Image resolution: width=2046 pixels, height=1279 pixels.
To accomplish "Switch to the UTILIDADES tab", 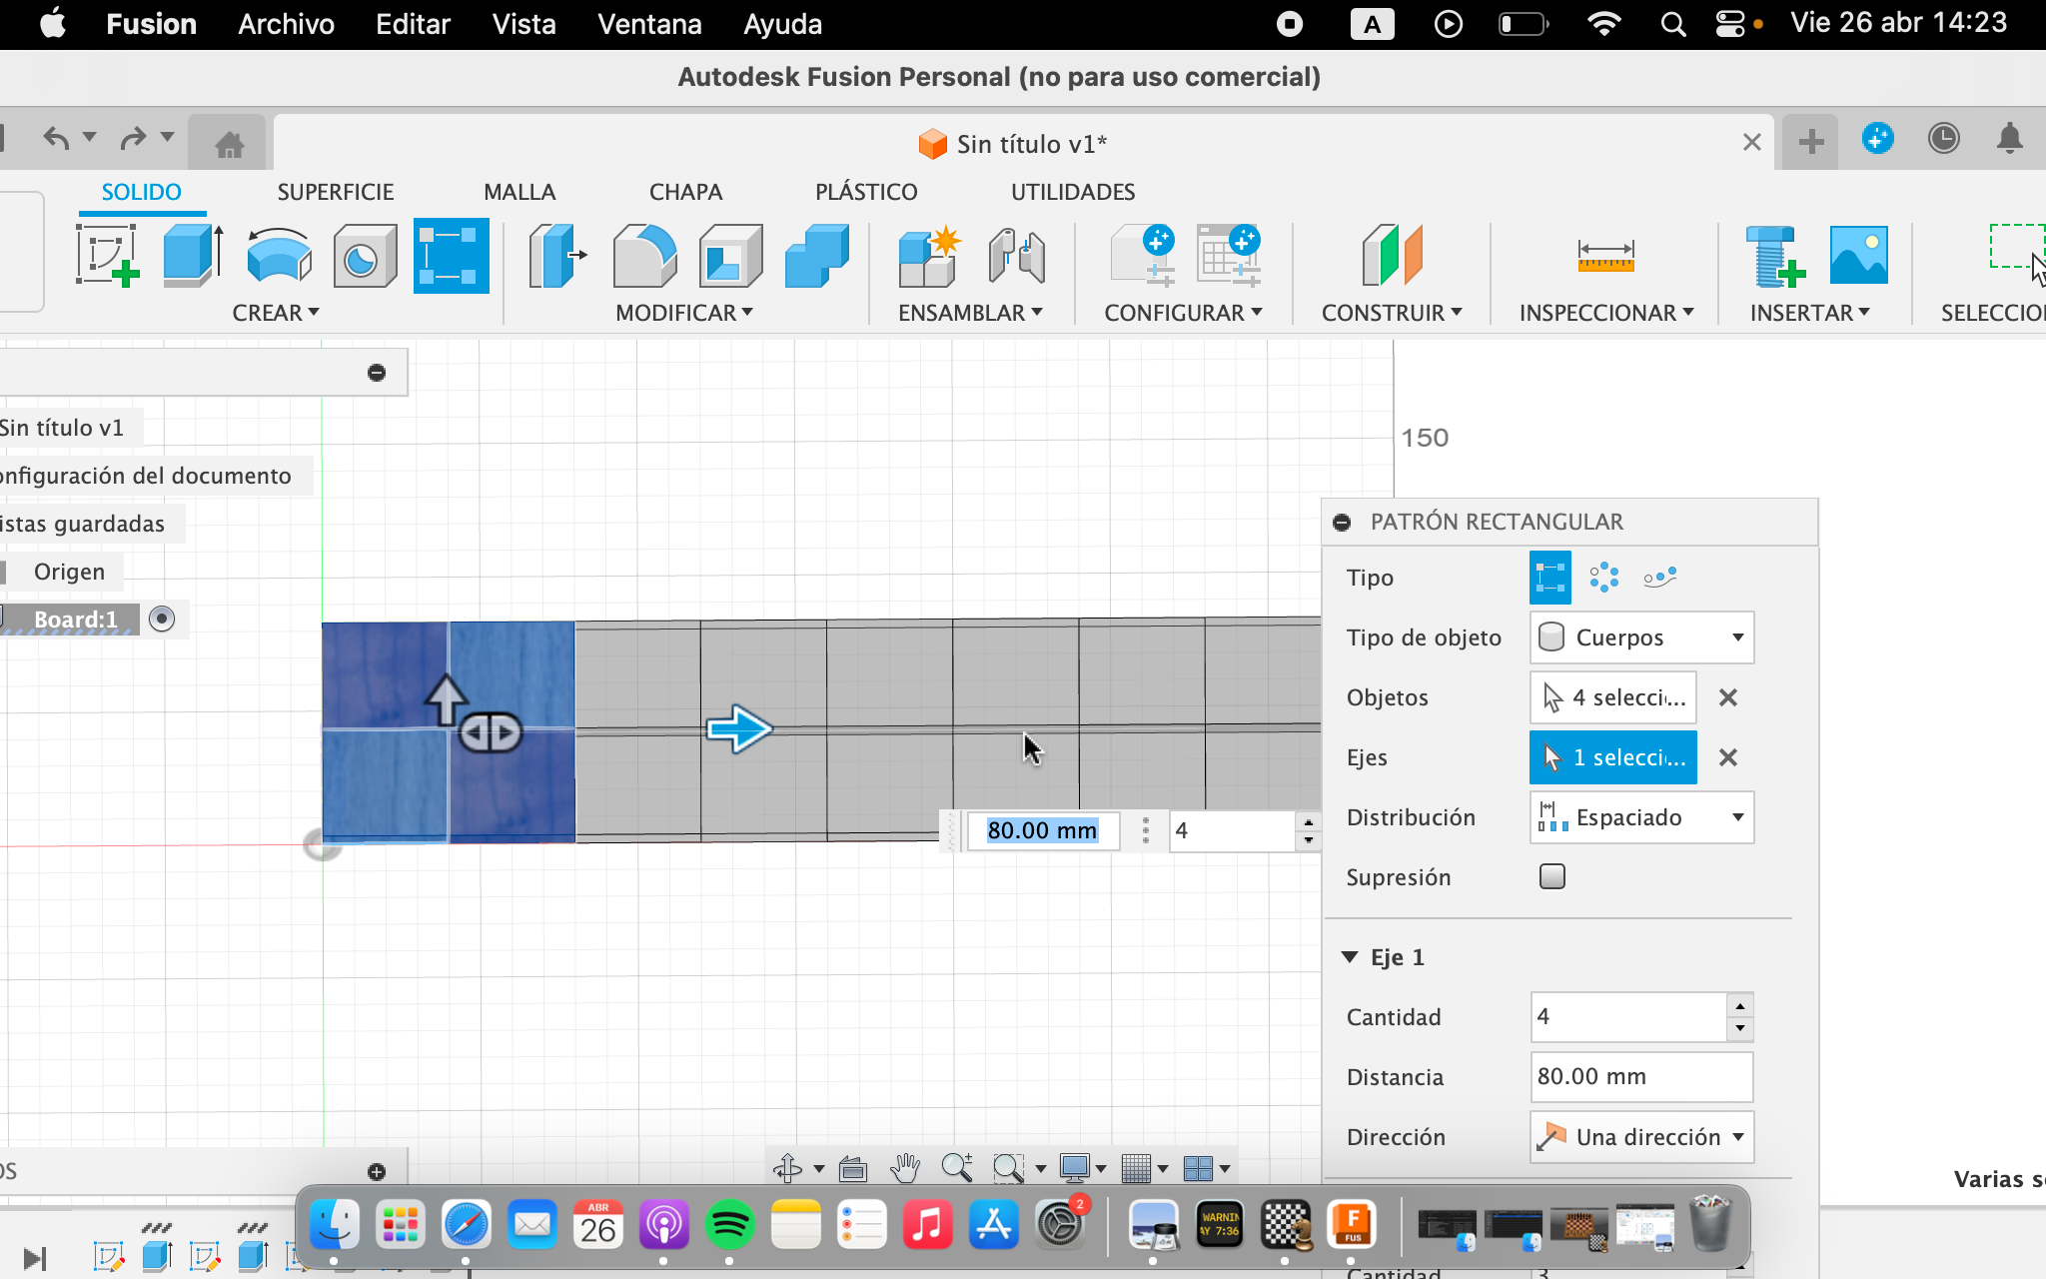I will coord(1073,192).
